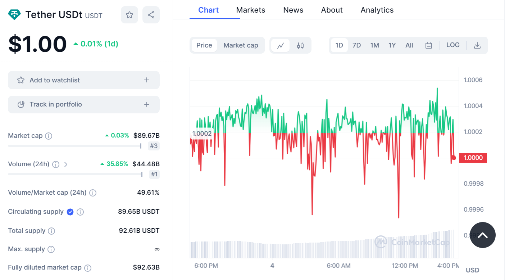Open the share button

151,15
